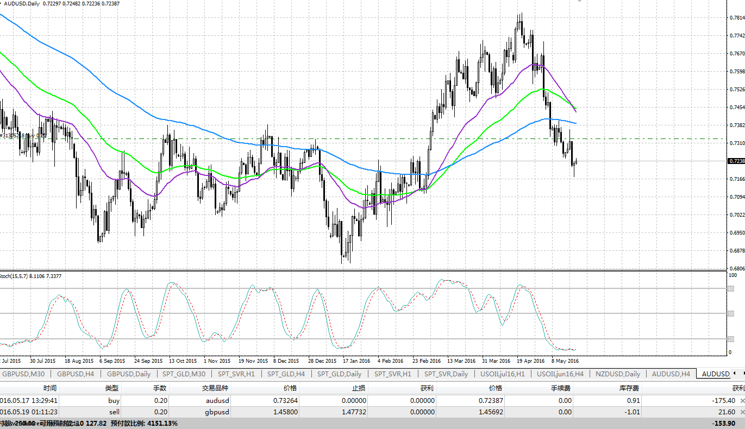Click the 预付款比例 4151.13% status text

click(144, 423)
